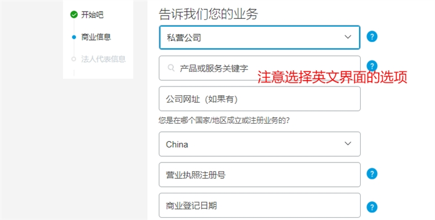Select the 商业信息 step in sidebar
This screenshot has height=220, width=435.
coord(96,37)
